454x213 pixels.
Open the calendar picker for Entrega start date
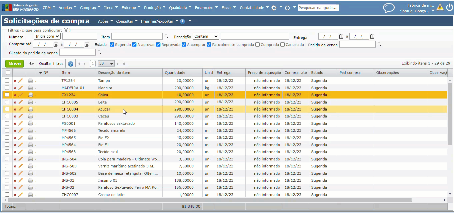[341, 37]
